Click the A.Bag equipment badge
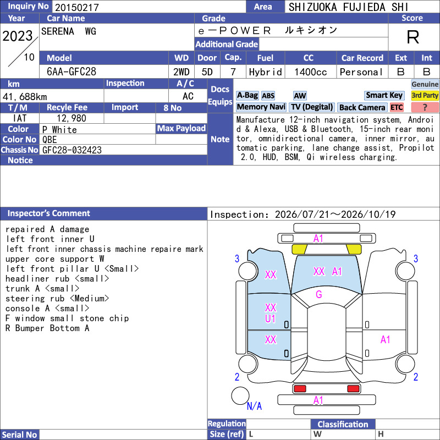Screen dimensions: 440x440 tap(247, 96)
